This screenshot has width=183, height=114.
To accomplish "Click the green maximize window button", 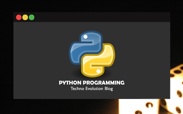I will pos(31,17).
